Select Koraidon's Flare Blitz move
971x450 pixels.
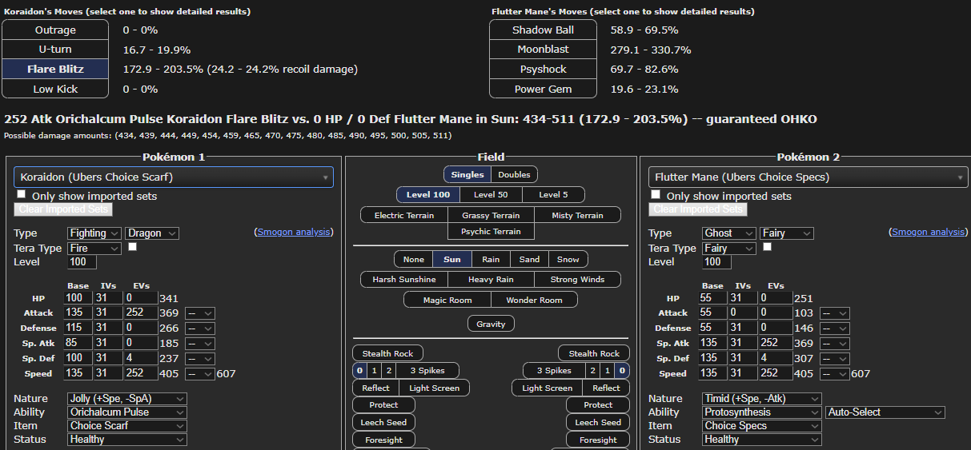coord(55,69)
